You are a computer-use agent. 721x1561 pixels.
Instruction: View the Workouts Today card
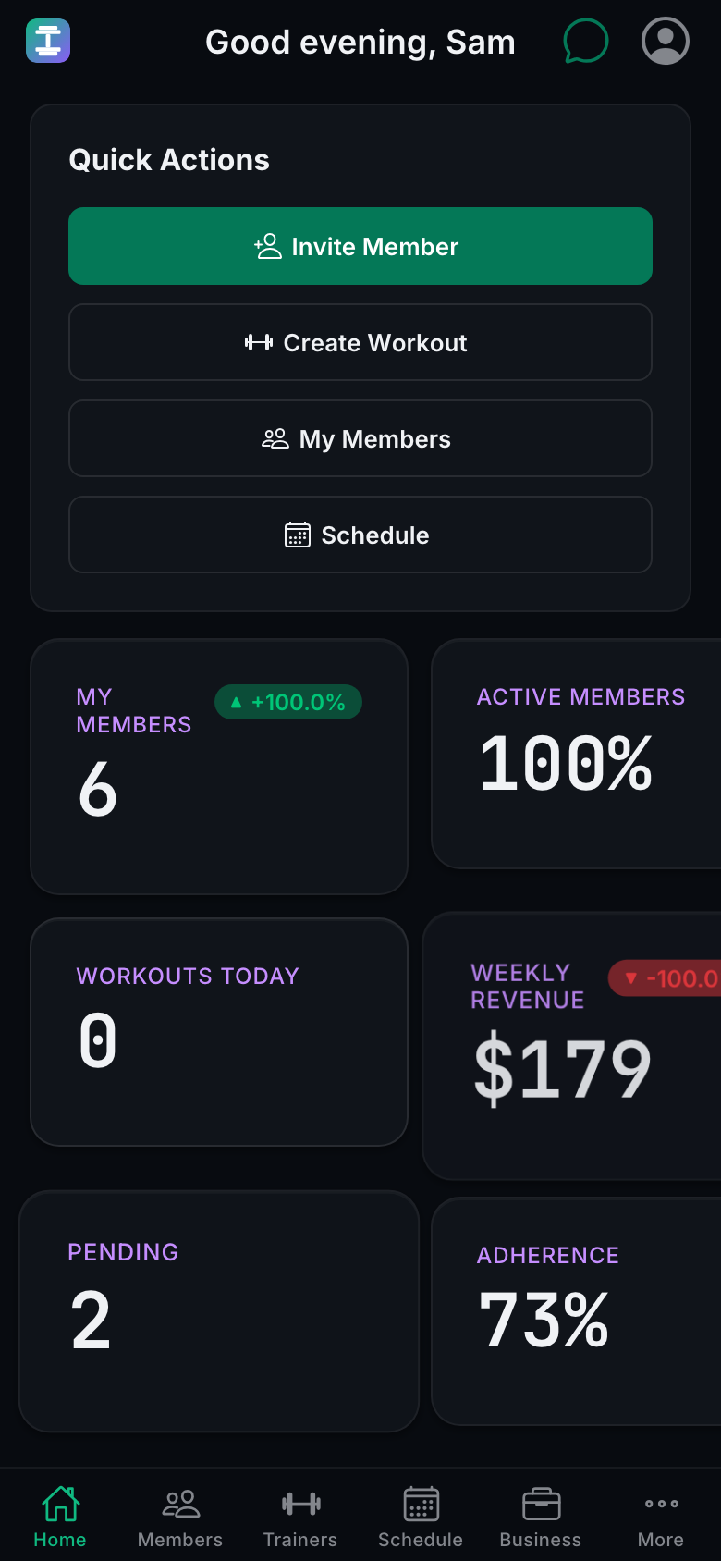pyautogui.click(x=219, y=1032)
